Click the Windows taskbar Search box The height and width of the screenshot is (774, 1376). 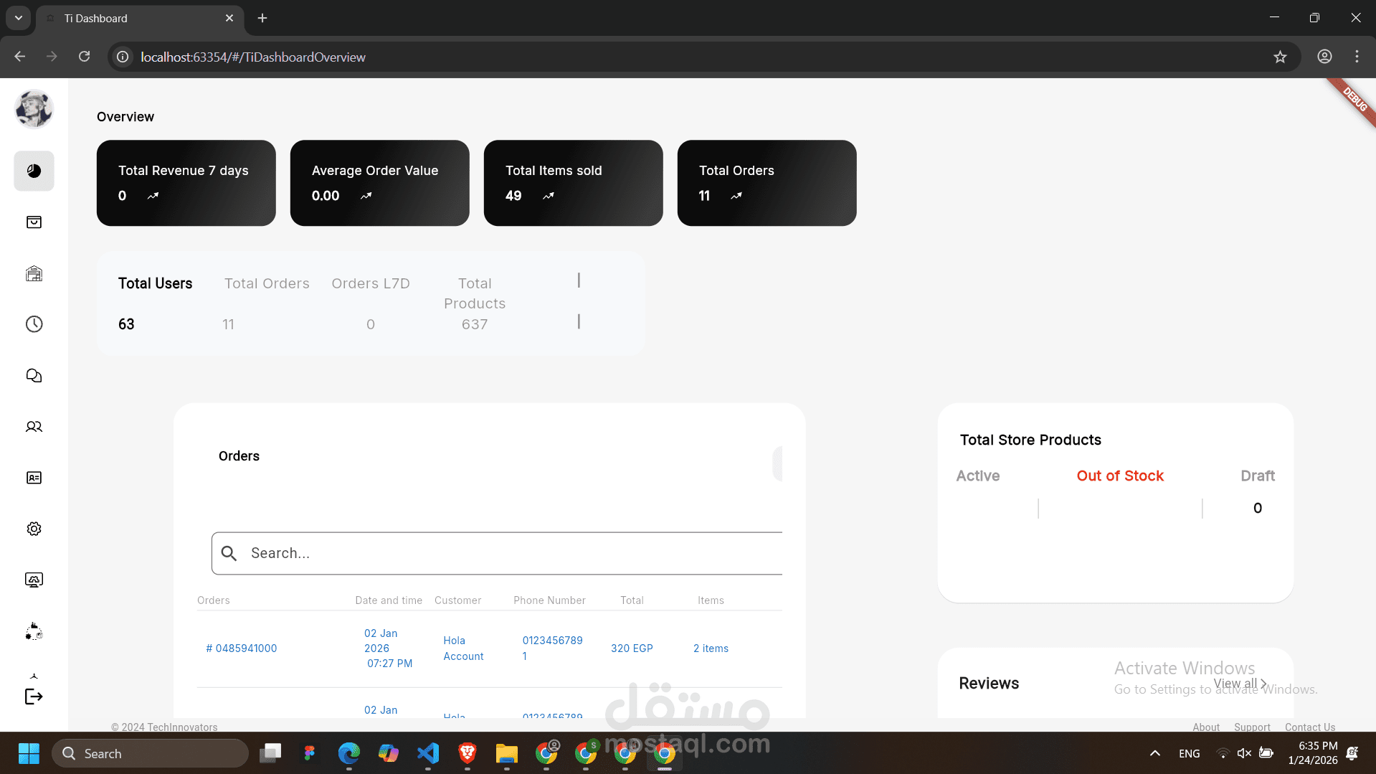point(150,753)
